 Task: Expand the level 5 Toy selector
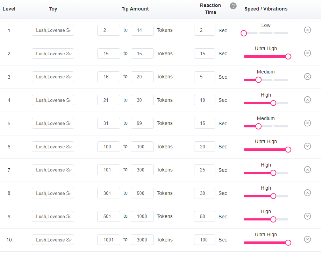pyautogui.click(x=53, y=123)
